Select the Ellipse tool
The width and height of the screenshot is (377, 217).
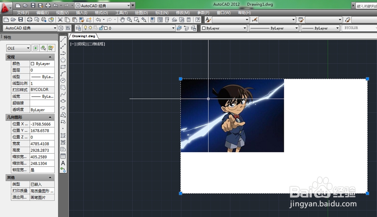(63, 101)
